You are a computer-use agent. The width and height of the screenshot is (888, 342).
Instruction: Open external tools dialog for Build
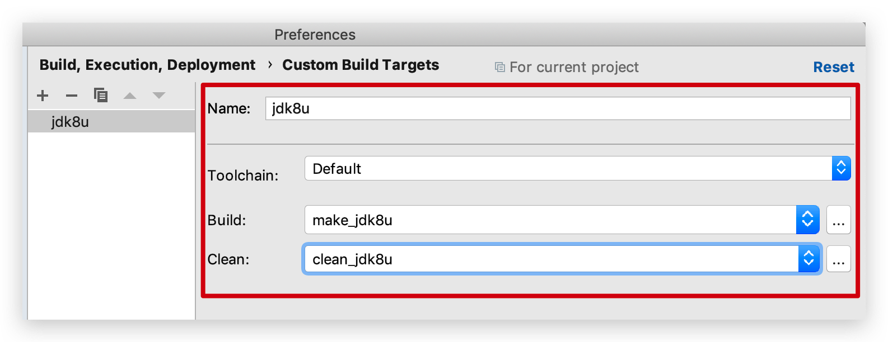click(x=838, y=220)
